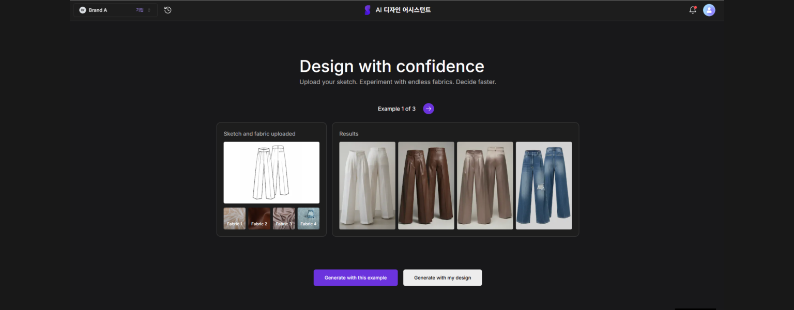Open the blue denim jeans result
Image resolution: width=794 pixels, height=310 pixels.
pyautogui.click(x=544, y=185)
